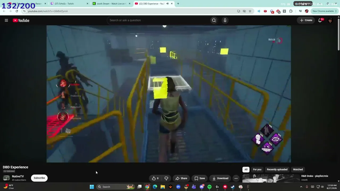This screenshot has width=340, height=191.
Task: Reload the page with the refresh icon
Action: point(17,11)
